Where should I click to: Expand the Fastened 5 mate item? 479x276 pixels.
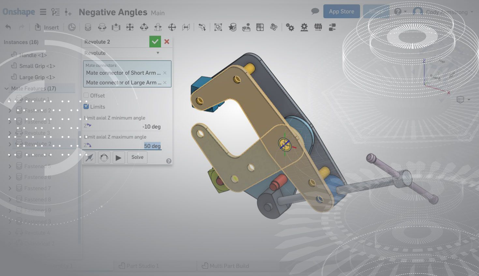click(10, 166)
